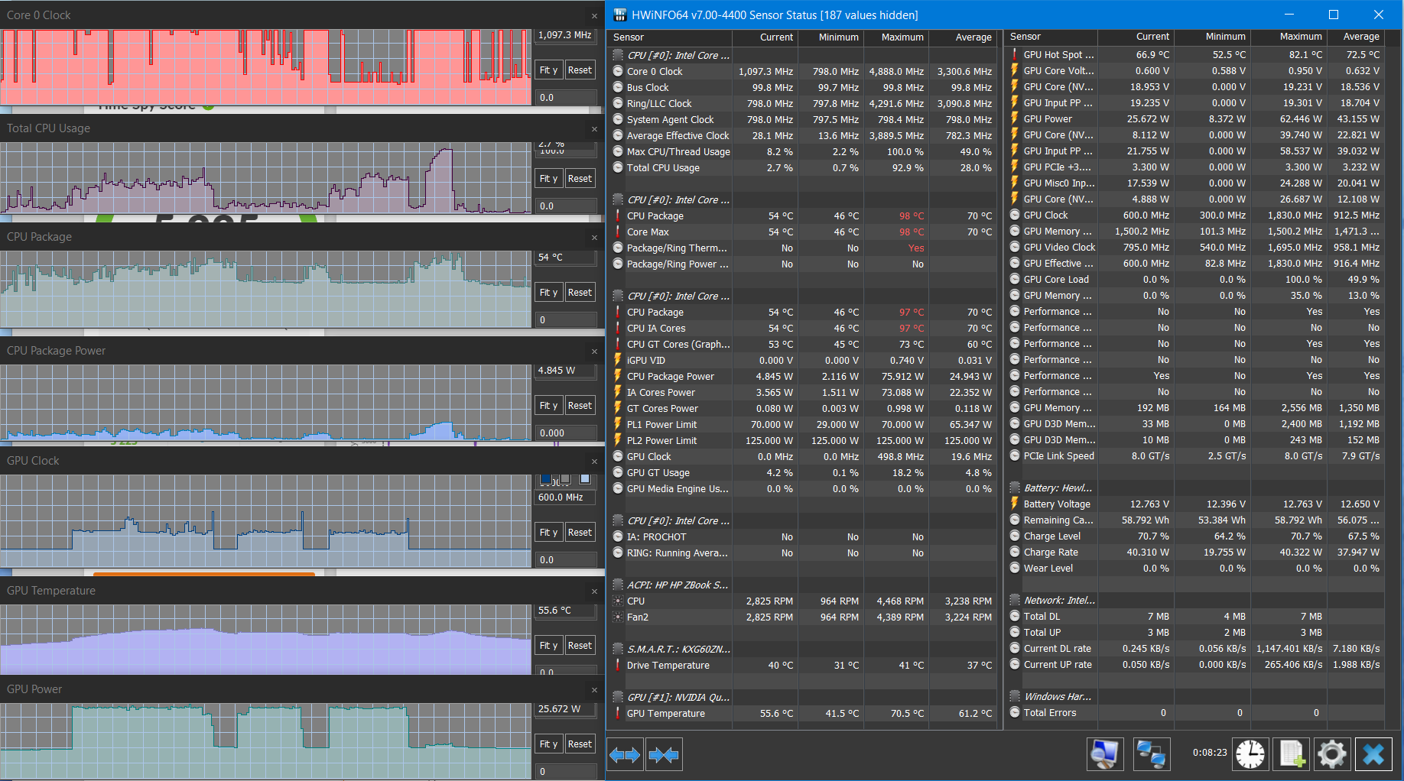Screen dimensions: 1404x781
Task: Click Fit y in GPU Temperature graph
Action: click(548, 645)
